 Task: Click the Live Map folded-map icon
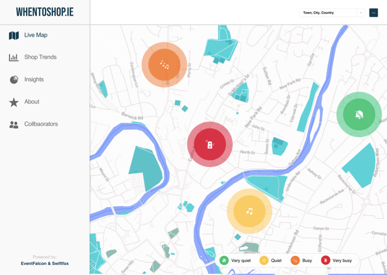(x=14, y=36)
